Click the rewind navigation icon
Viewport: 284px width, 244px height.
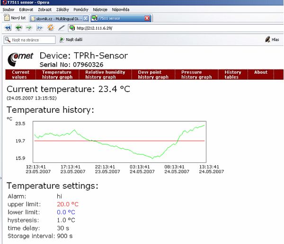point(8,28)
